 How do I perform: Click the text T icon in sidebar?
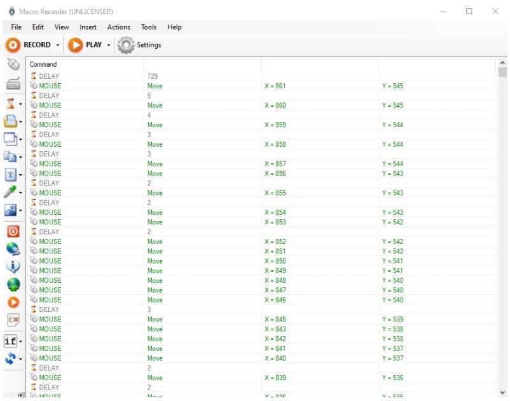(x=11, y=174)
